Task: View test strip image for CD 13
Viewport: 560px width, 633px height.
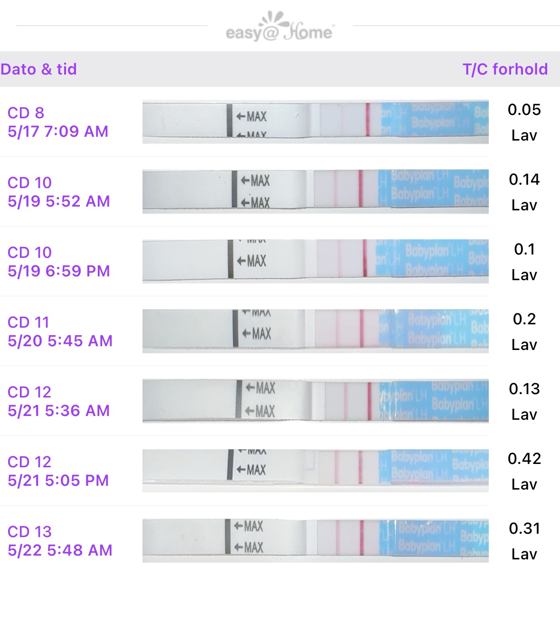Action: tap(315, 540)
